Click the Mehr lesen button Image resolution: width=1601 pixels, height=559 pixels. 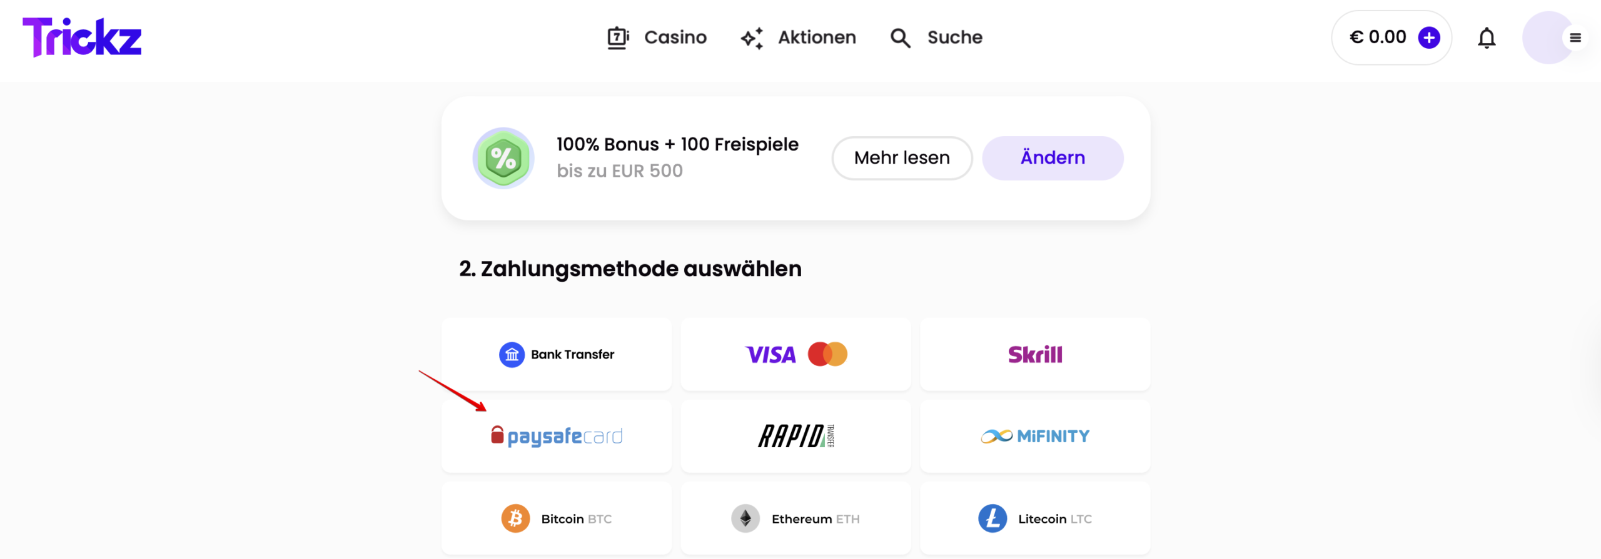click(x=902, y=158)
